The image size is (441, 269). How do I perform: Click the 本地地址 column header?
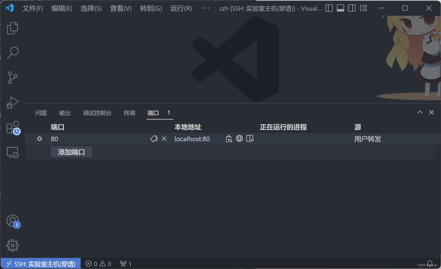[x=188, y=127]
